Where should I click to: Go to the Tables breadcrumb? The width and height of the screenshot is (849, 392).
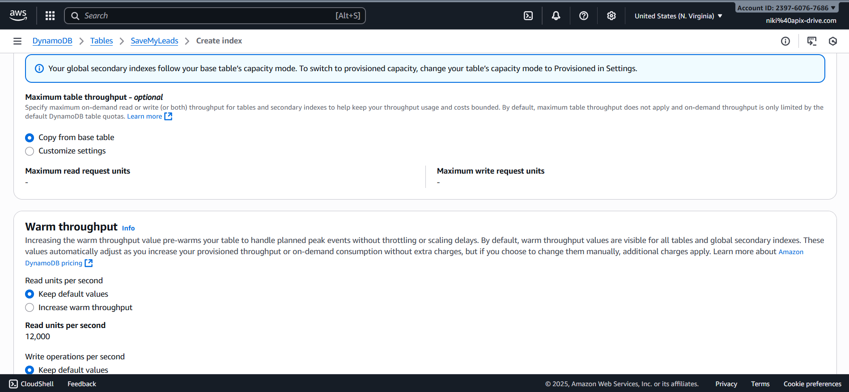tap(102, 41)
